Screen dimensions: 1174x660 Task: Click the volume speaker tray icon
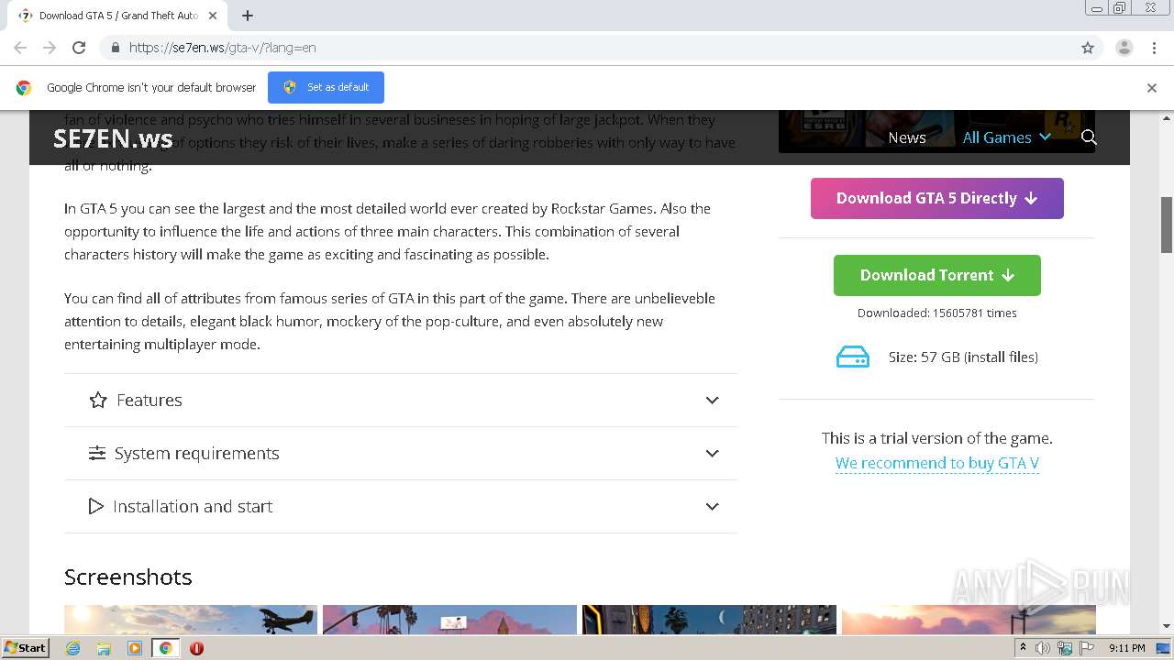[x=1043, y=648]
